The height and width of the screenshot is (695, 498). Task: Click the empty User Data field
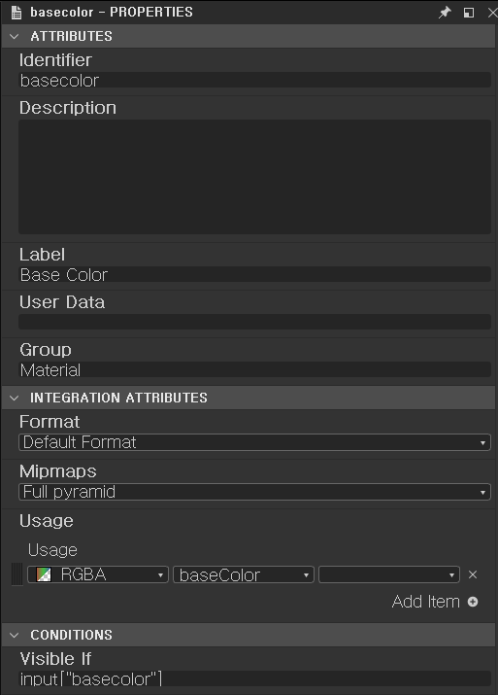tap(254, 322)
